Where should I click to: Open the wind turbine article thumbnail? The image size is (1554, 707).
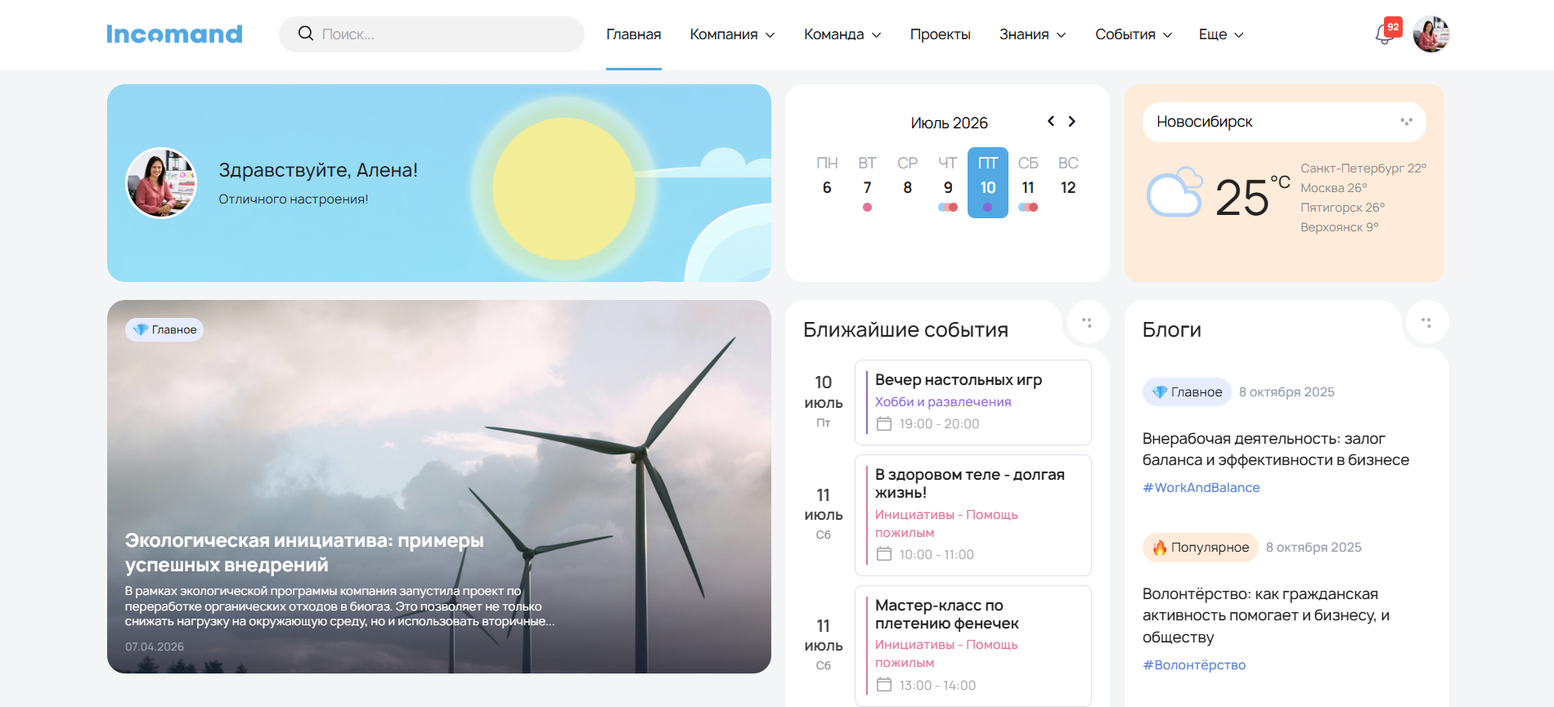point(439,486)
